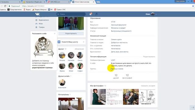Open the profile photo at top
Viewport: 195px width, 110px height.
71,24
